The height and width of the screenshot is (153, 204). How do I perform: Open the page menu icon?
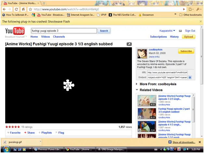click(191, 9)
